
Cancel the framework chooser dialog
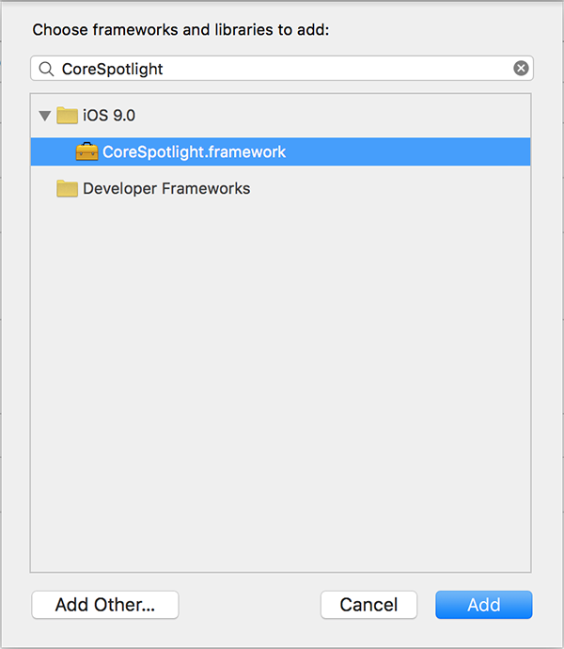(368, 605)
